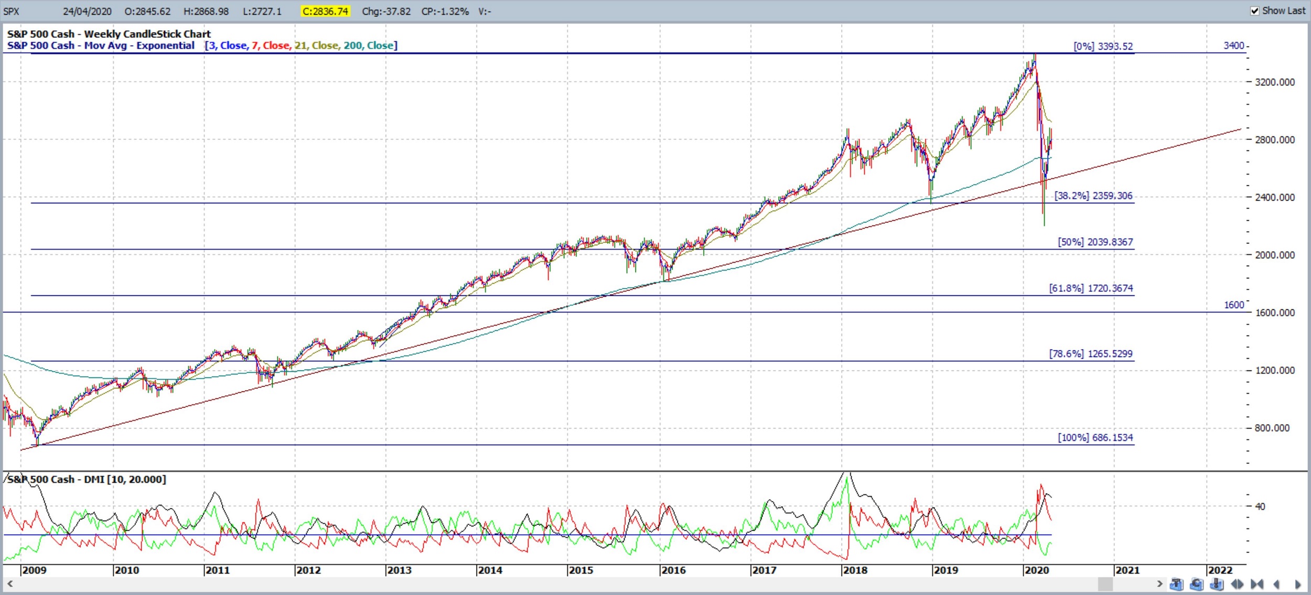Image resolution: width=1311 pixels, height=595 pixels.
Task: Click the 2019 year marker on time axis
Action: [946, 570]
